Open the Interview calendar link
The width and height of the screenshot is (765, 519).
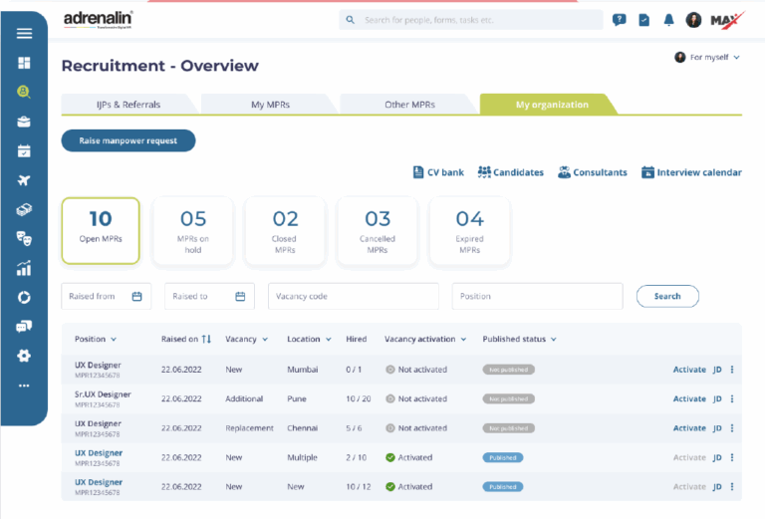(x=691, y=172)
